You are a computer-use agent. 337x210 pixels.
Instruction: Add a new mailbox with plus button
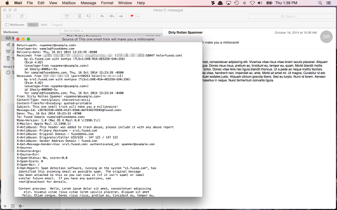pos(5,206)
